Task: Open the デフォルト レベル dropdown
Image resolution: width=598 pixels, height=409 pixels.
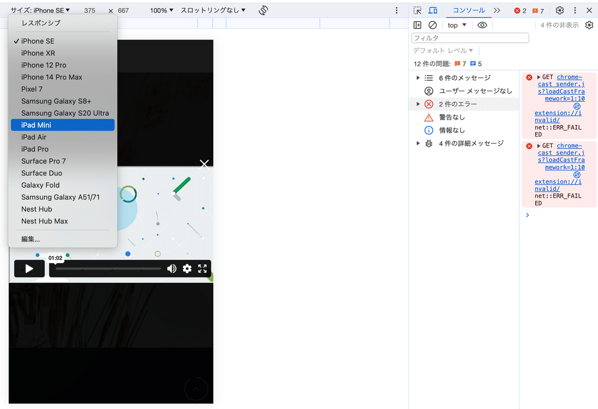Action: point(443,51)
